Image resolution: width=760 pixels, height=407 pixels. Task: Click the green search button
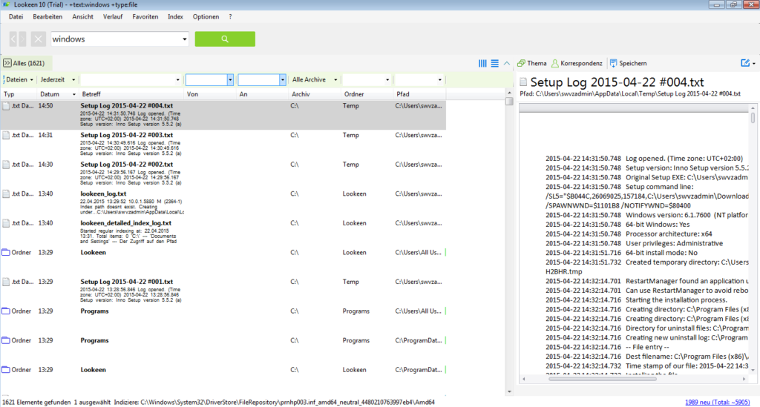[225, 39]
